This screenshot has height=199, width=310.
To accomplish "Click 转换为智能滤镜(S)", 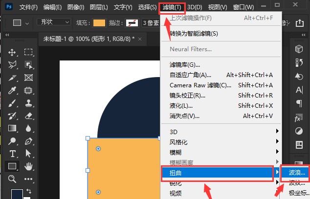I will (194, 34).
